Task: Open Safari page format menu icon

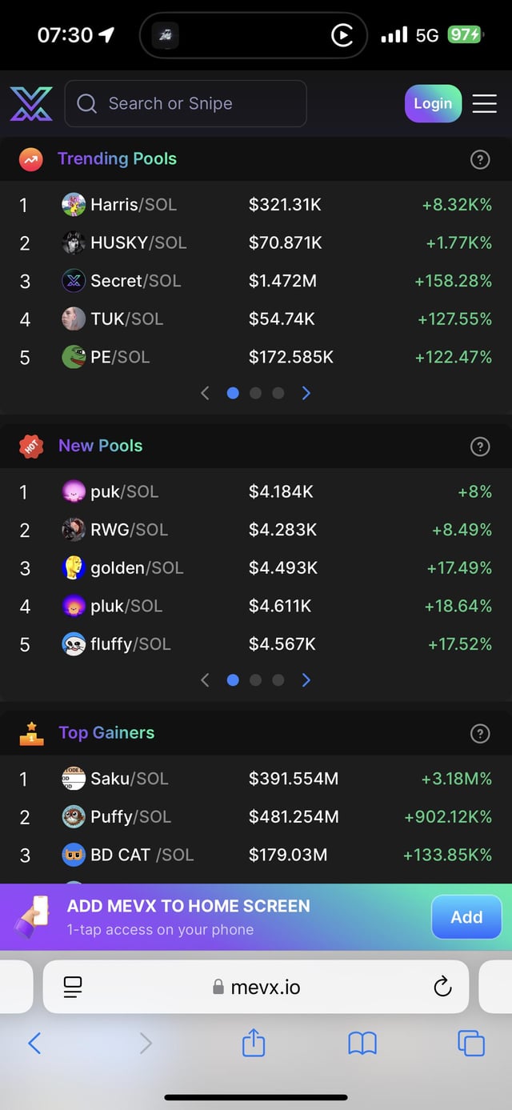Action: click(73, 988)
